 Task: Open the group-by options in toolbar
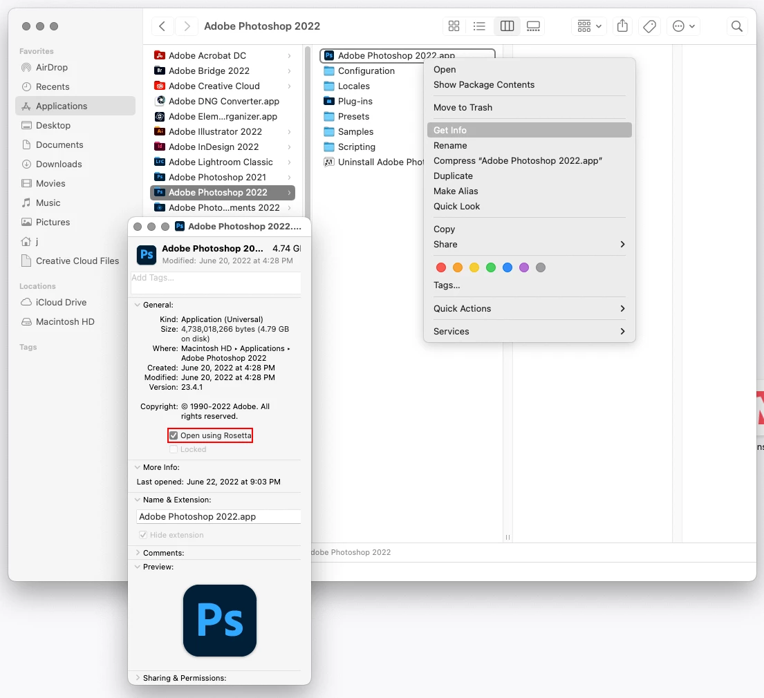[588, 26]
